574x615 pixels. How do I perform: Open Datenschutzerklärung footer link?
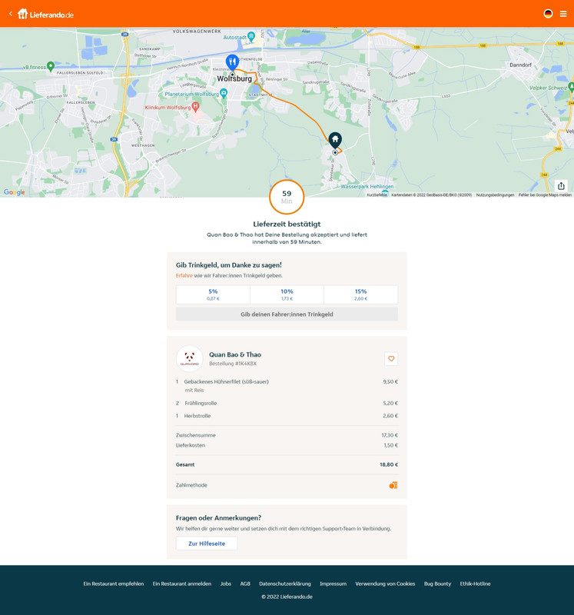(285, 583)
